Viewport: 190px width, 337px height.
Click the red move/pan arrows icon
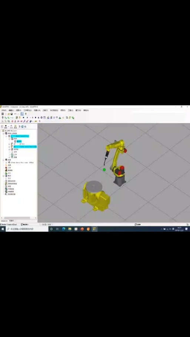point(12,121)
